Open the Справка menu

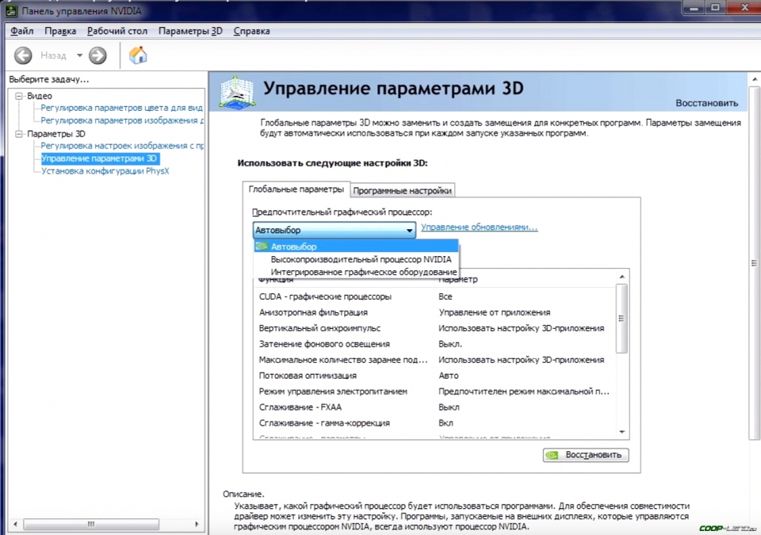[251, 31]
